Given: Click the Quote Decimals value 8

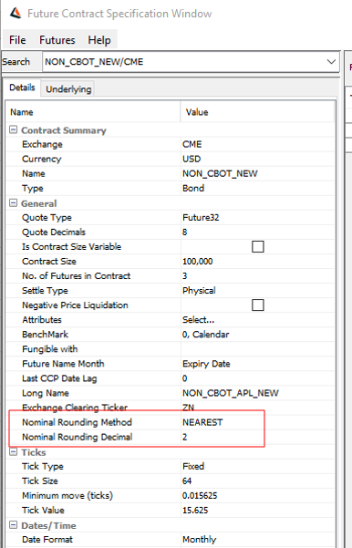Looking at the screenshot, I should [x=184, y=233].
